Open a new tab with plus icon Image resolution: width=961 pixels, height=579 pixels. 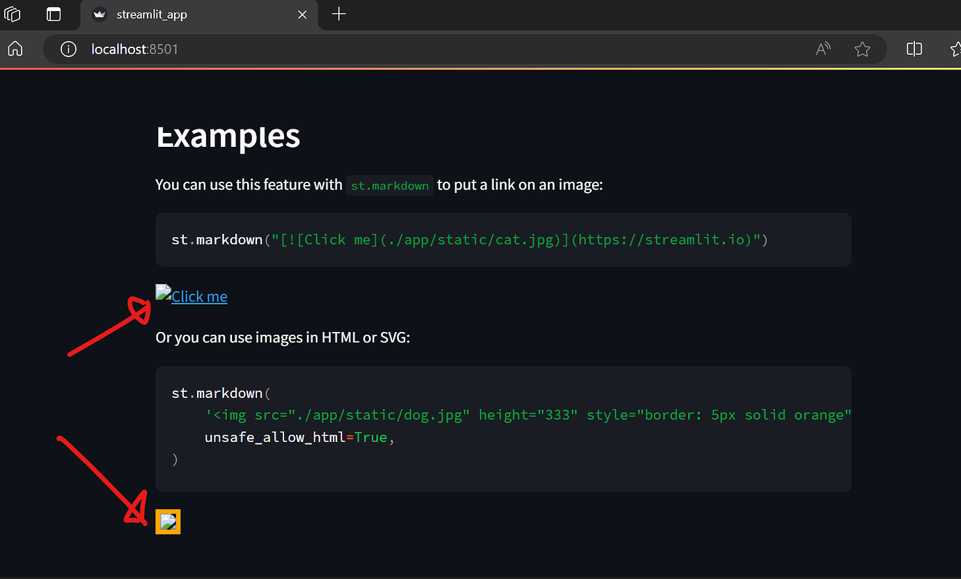click(339, 14)
